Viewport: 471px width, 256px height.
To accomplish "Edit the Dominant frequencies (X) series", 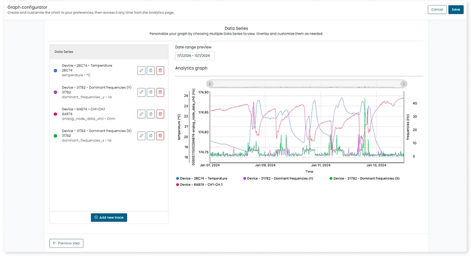I will [x=141, y=136].
